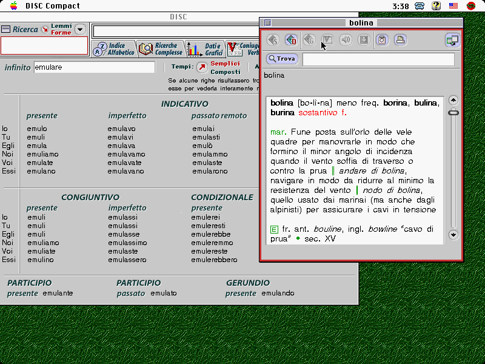
Task: Click the past participle 'emulato'
Action: (164, 293)
